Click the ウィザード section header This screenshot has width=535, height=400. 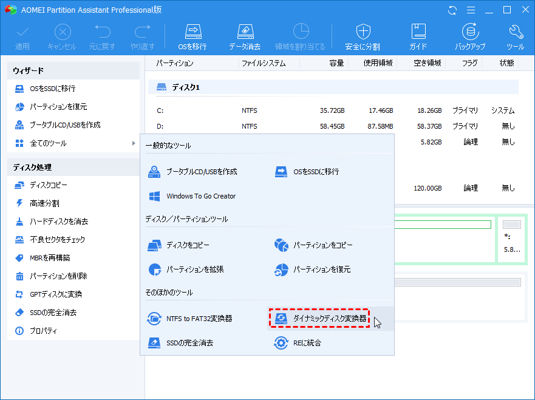coord(73,70)
